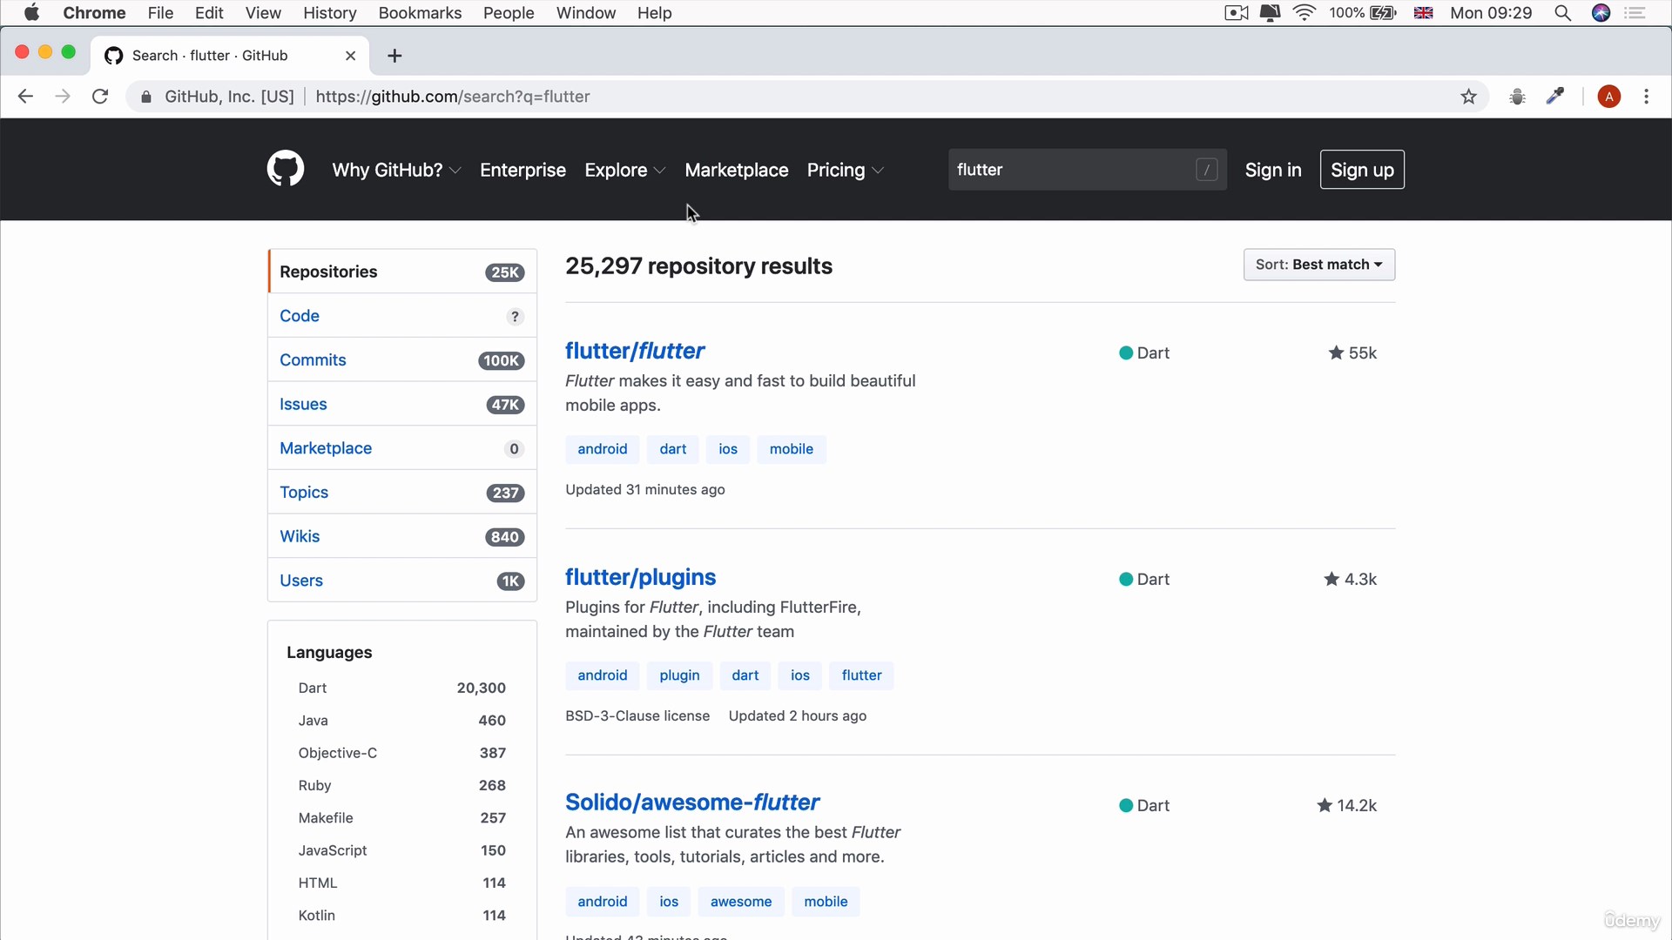Filter results by JavaScript language
The height and width of the screenshot is (940, 1672).
(401, 850)
